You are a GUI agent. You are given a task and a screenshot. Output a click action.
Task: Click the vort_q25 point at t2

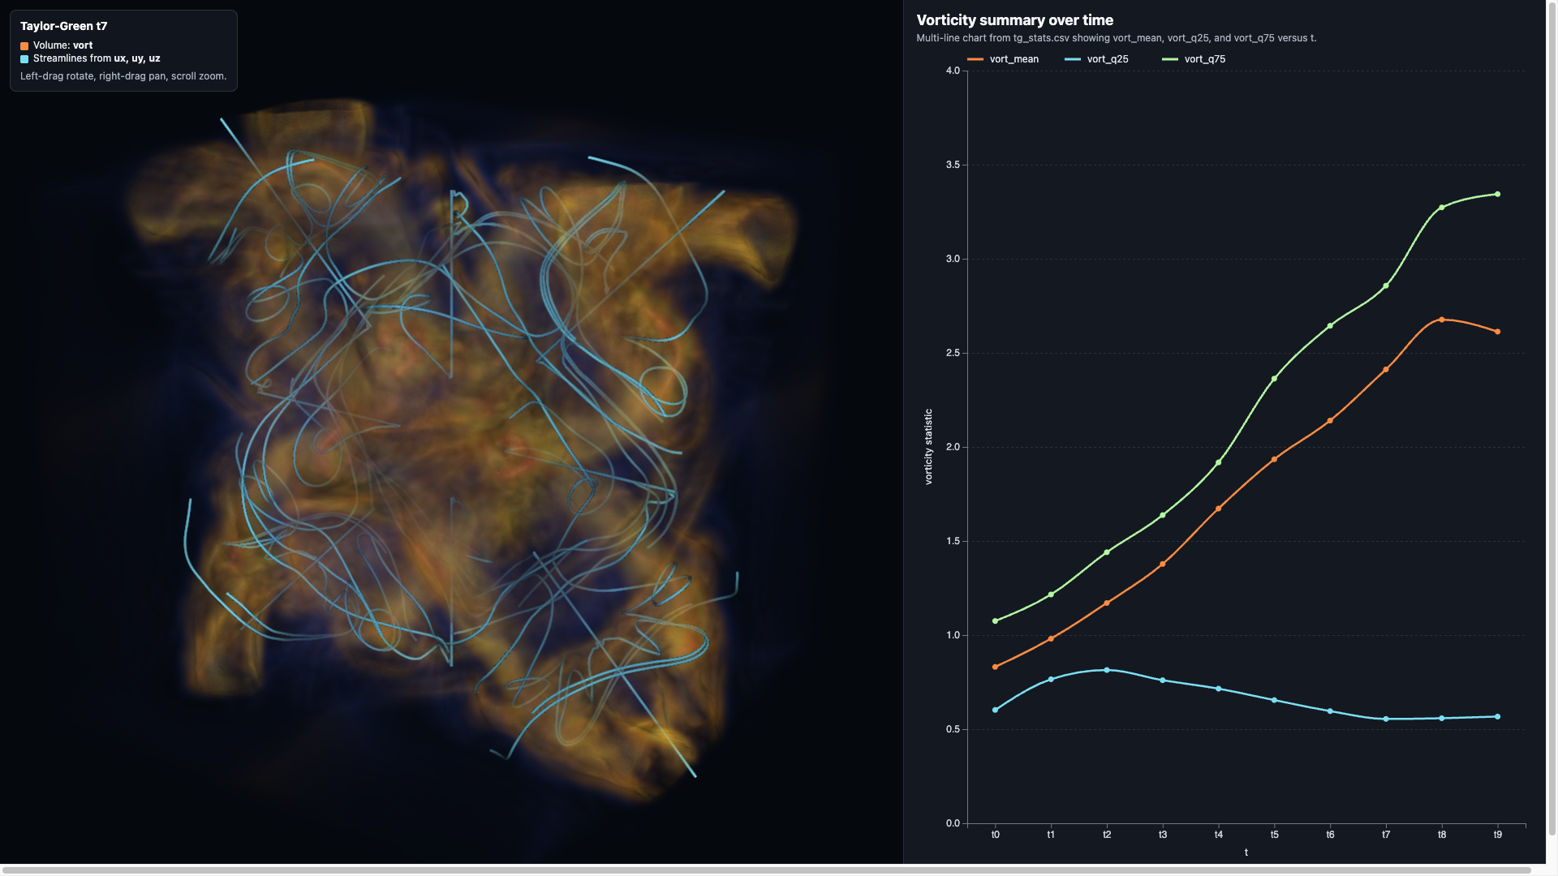click(x=1107, y=670)
